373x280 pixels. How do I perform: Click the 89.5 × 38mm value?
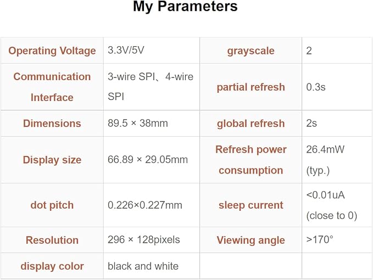click(138, 123)
